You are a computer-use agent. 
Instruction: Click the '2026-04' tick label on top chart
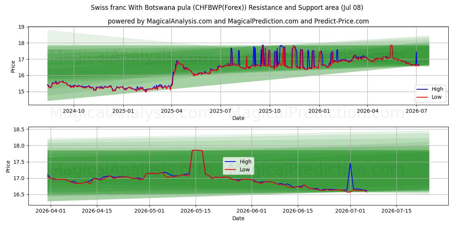pyautogui.click(x=367, y=111)
